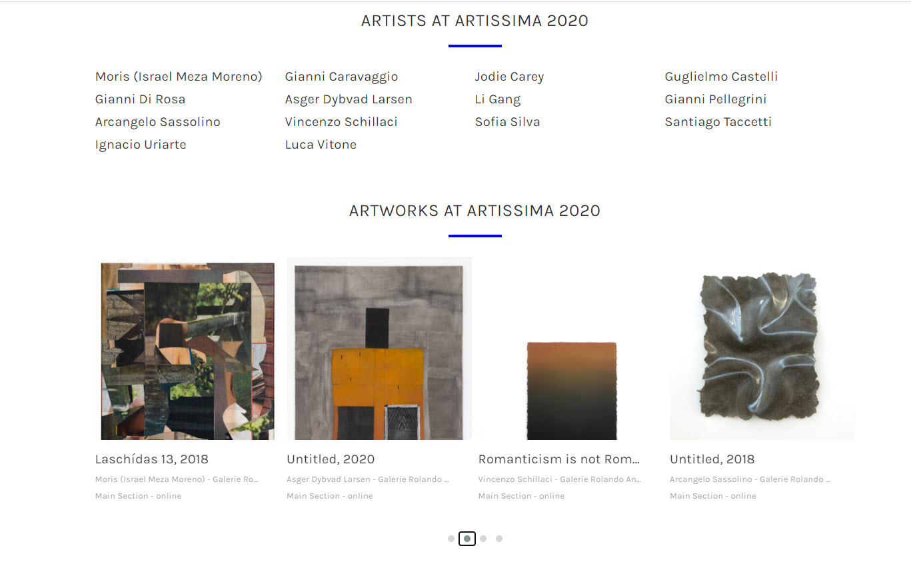911x584 pixels.
Task: Go to the first carousel page dot
Action: point(451,539)
